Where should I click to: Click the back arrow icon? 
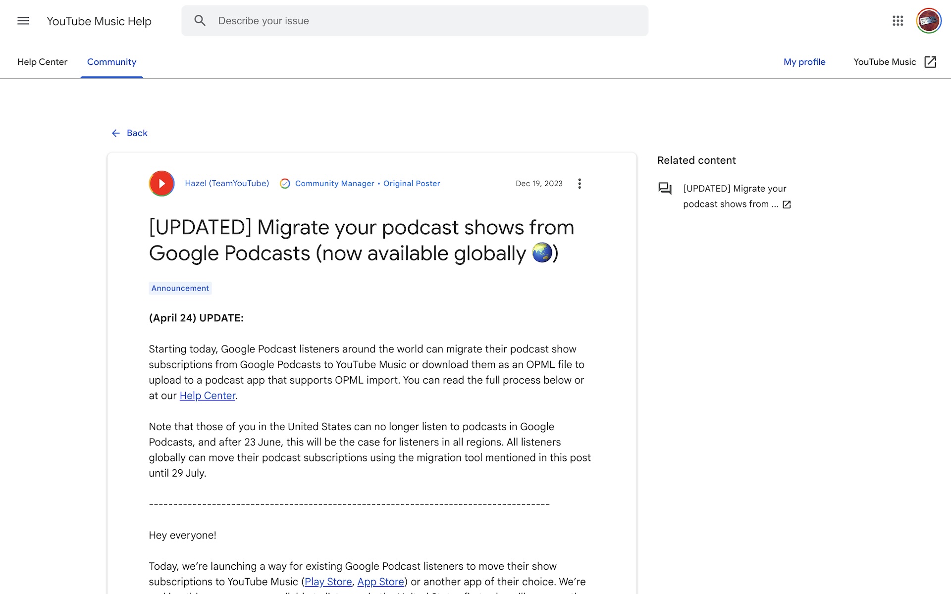pos(116,133)
